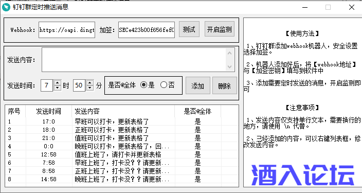The height and width of the screenshot is (193, 362).
Task: Click sequence number 5 in the list
Action: coord(9,154)
